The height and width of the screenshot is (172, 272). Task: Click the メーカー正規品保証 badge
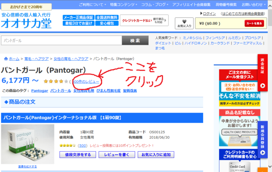point(79,17)
